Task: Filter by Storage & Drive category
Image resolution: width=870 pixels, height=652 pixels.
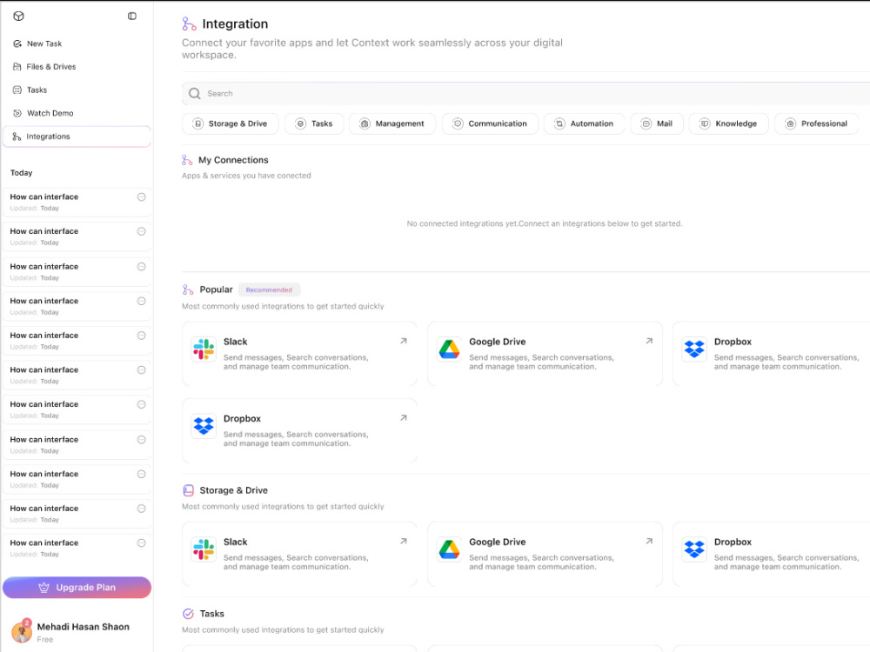Action: coord(231,123)
